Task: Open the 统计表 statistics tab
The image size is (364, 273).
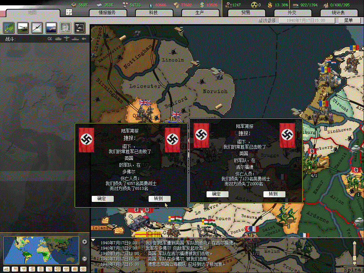Action: pyautogui.click(x=338, y=12)
